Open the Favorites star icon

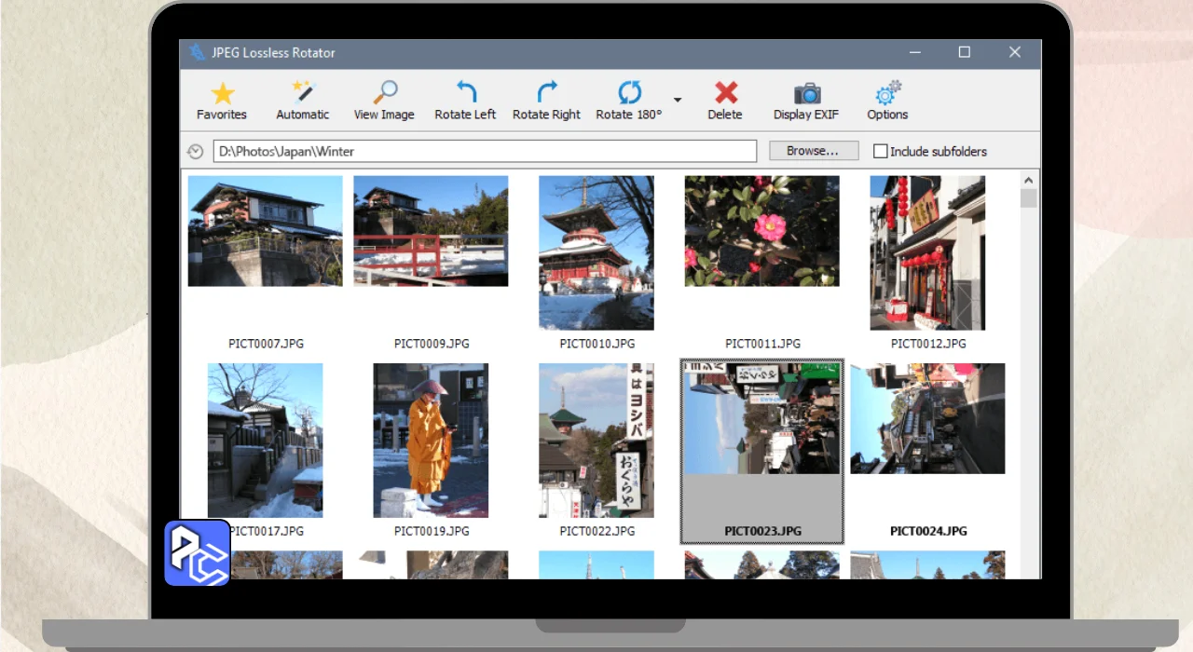[x=222, y=101]
